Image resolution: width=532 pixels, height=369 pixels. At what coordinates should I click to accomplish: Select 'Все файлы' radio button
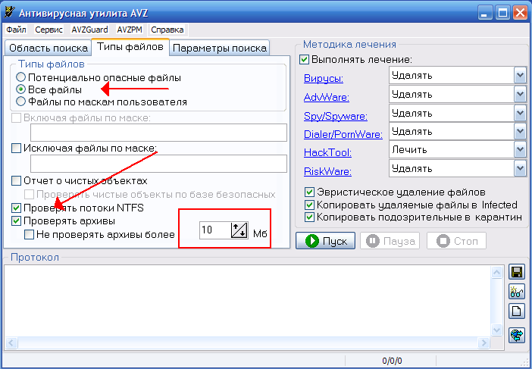(x=20, y=89)
